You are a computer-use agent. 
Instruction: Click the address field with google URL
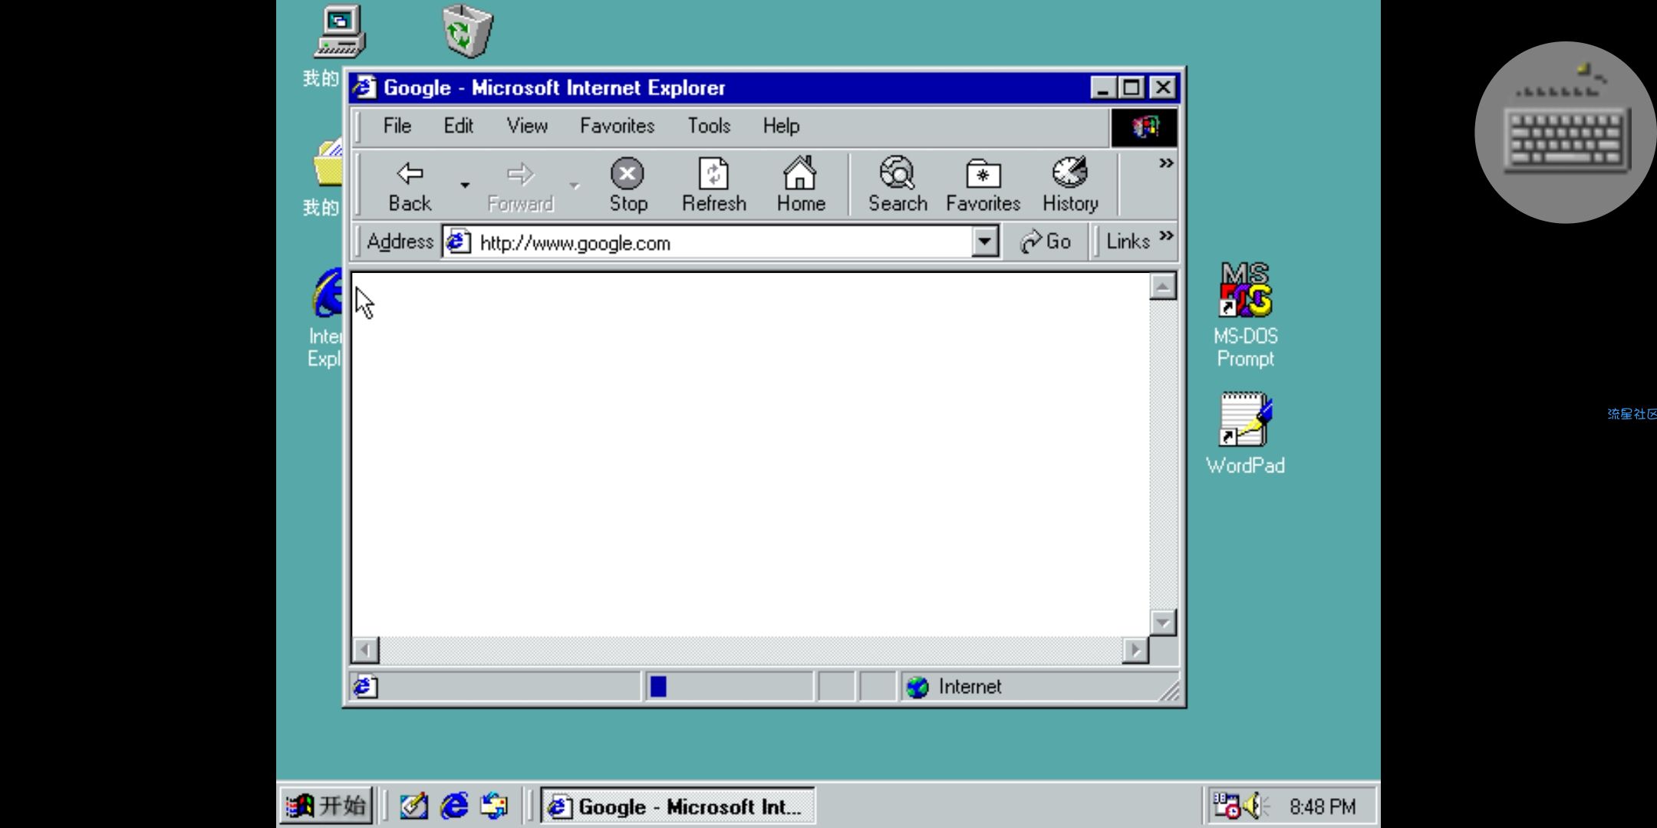point(721,243)
